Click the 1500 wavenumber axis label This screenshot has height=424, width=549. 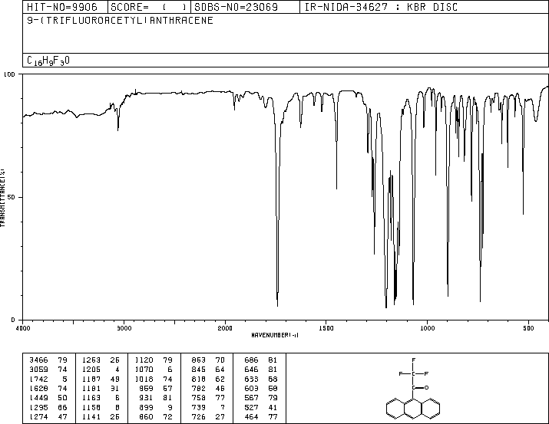(x=326, y=328)
